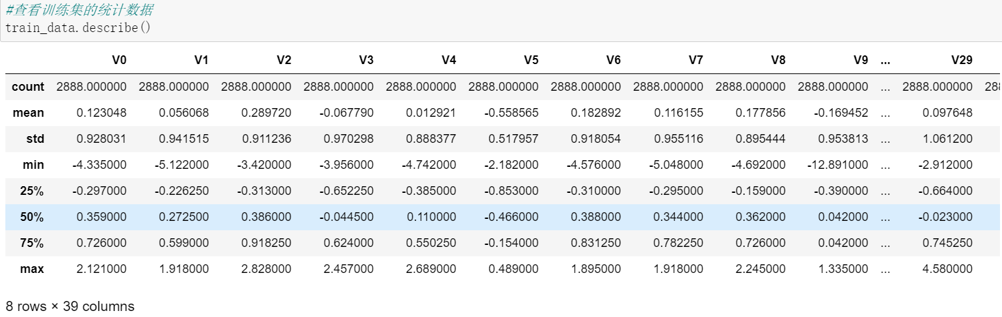Click 75% value 0.550250 in V4
The width and height of the screenshot is (1002, 317).
click(431, 243)
